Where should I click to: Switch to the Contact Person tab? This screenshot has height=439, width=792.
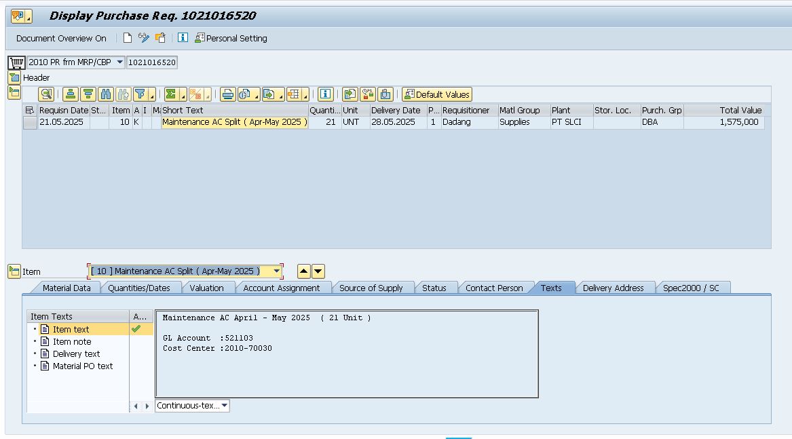point(494,288)
